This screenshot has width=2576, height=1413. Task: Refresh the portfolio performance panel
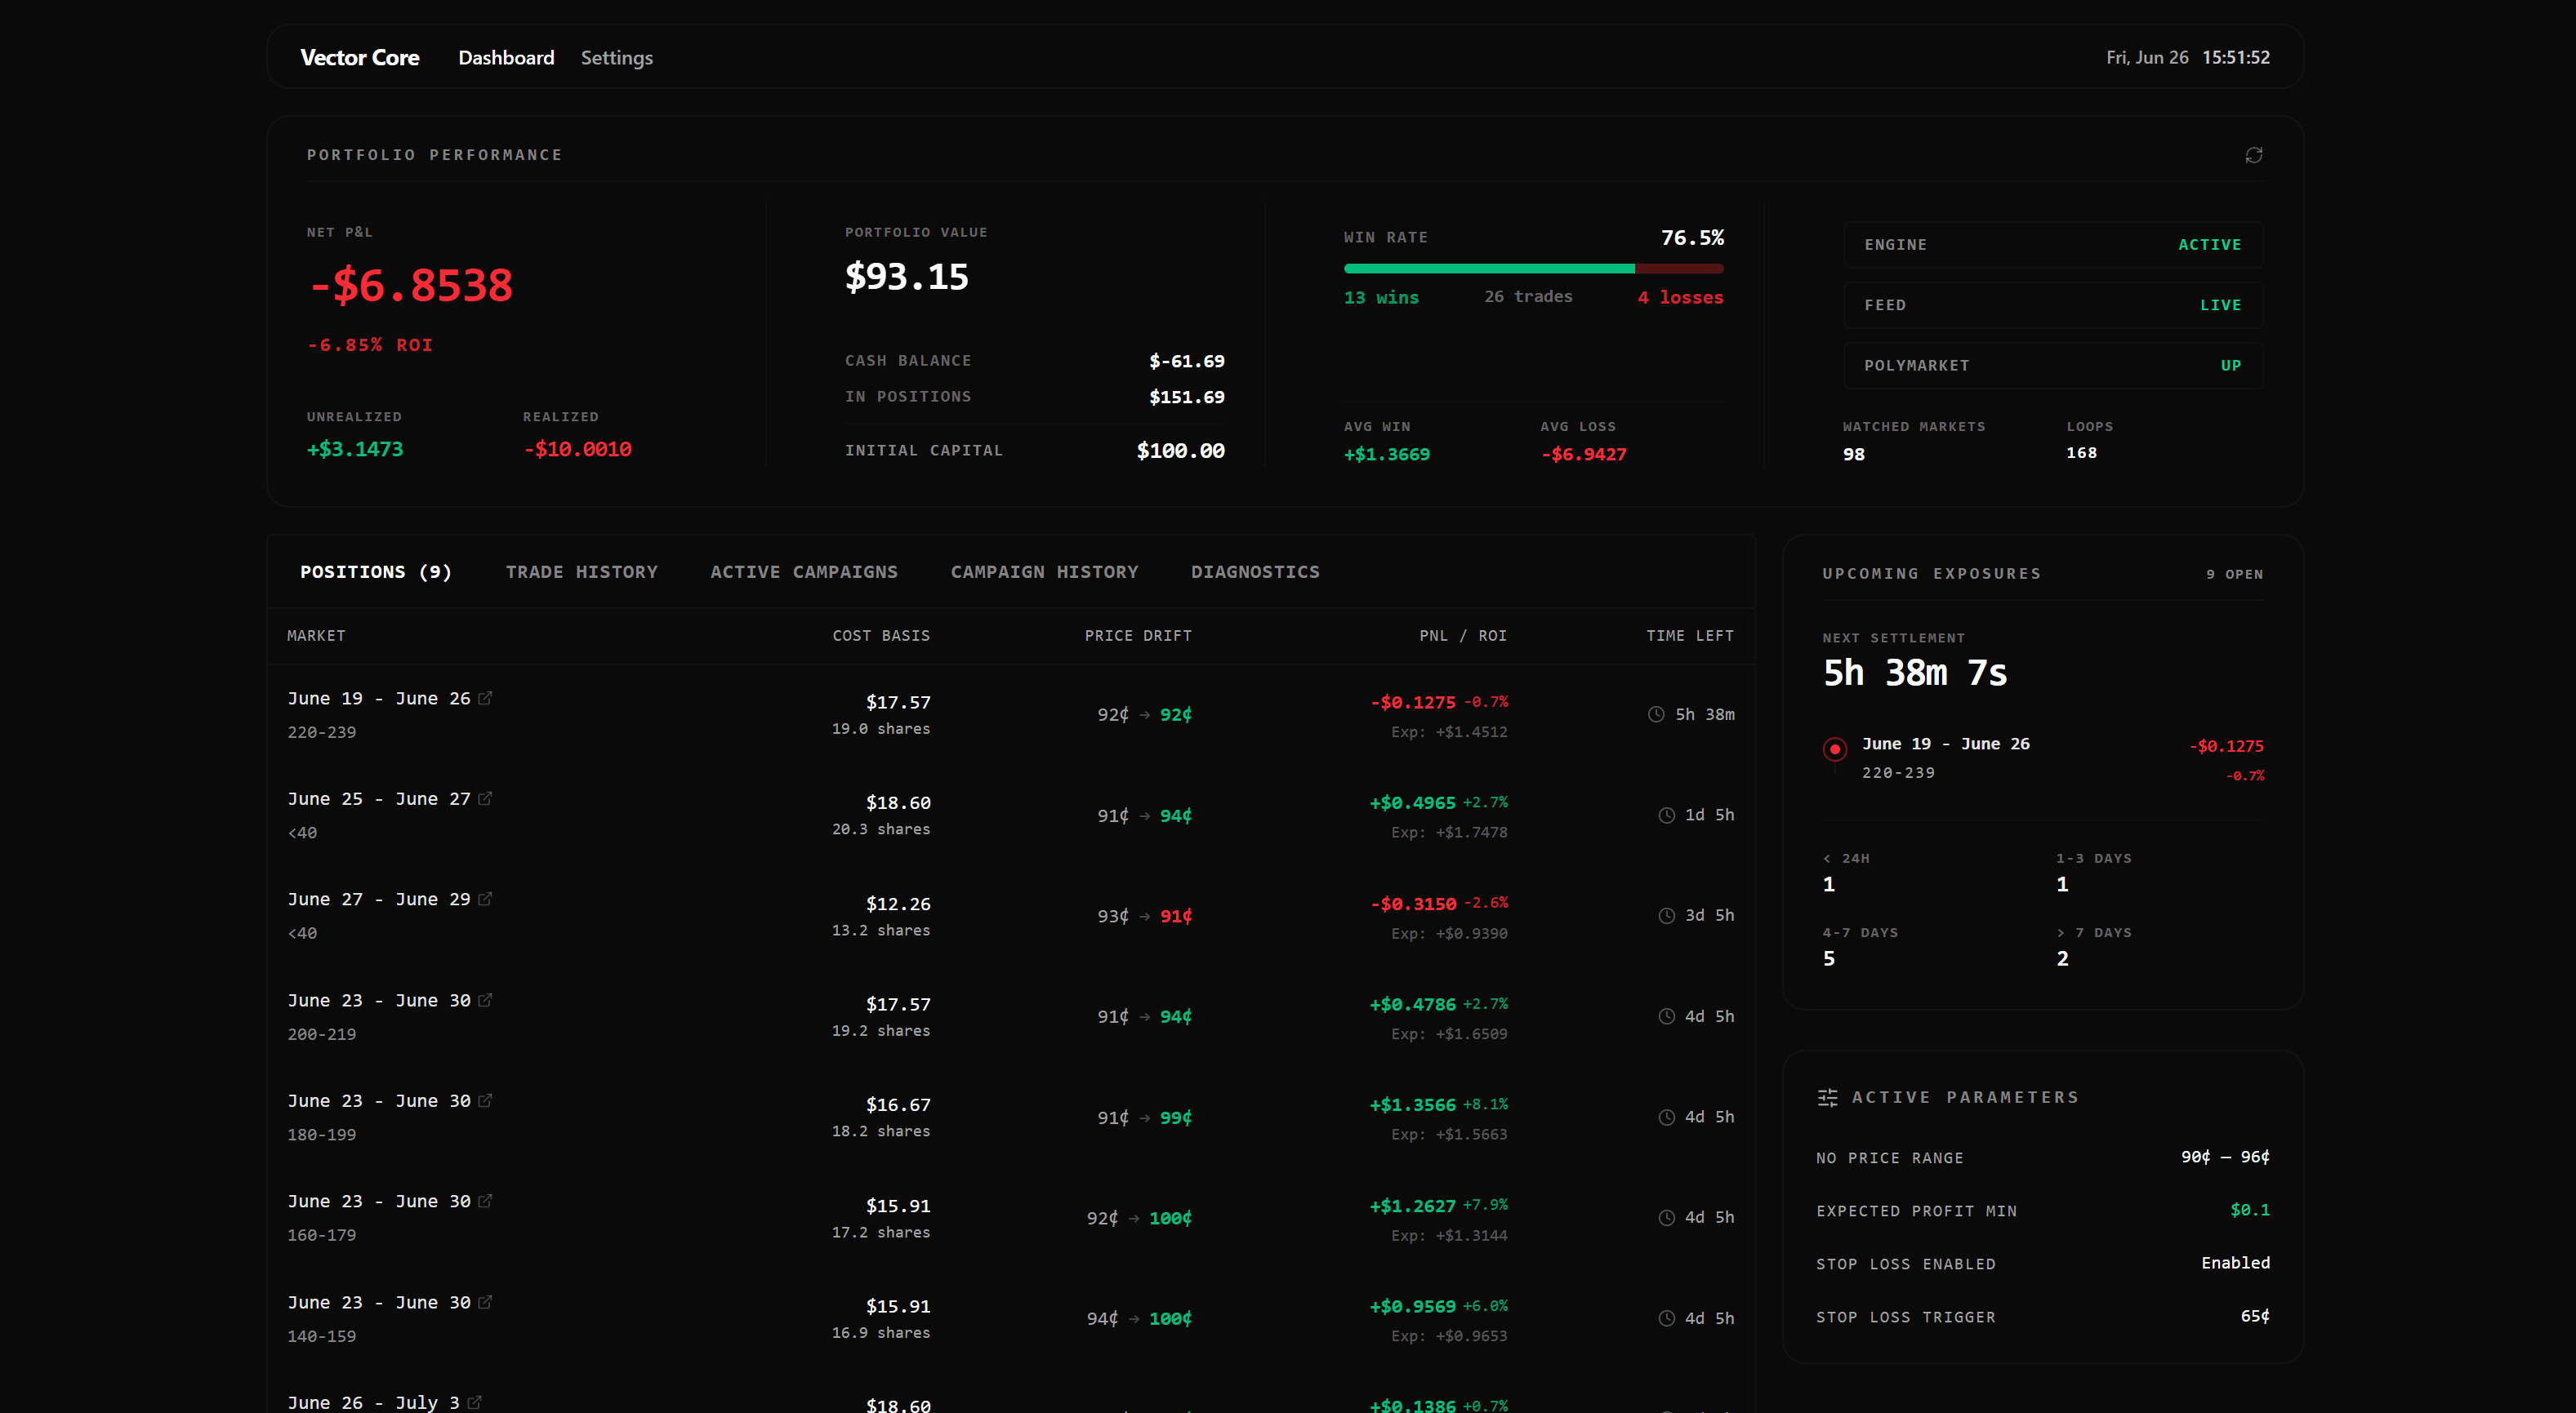click(x=2253, y=155)
